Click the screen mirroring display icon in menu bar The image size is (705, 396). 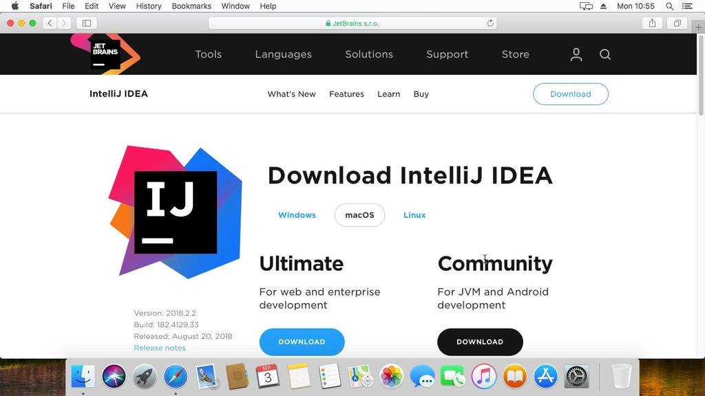pyautogui.click(x=586, y=5)
